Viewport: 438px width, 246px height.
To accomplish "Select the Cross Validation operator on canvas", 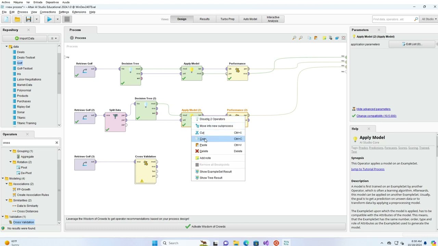I will tap(145, 171).
